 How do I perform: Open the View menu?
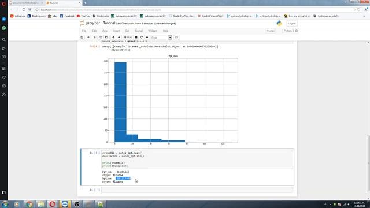[105, 31]
